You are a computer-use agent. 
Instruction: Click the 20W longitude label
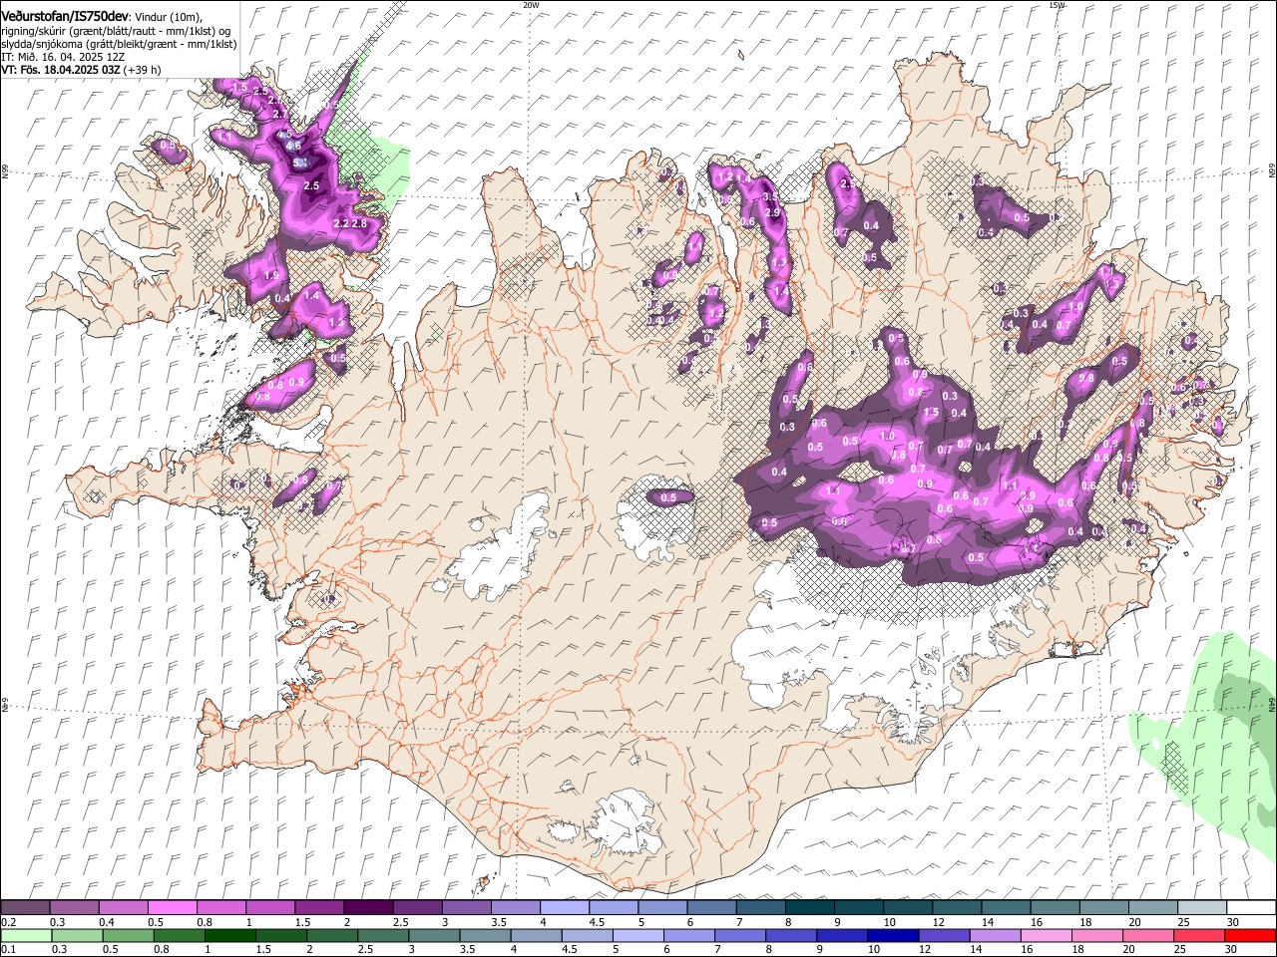(x=531, y=4)
